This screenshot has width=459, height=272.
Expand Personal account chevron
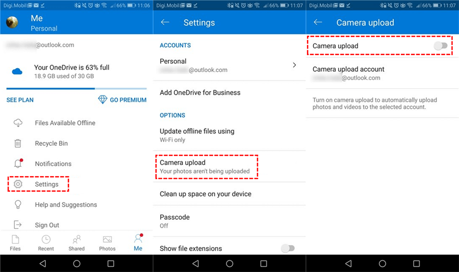coord(294,65)
